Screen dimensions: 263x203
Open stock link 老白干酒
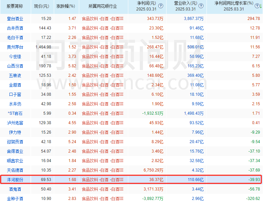click(x=15, y=38)
